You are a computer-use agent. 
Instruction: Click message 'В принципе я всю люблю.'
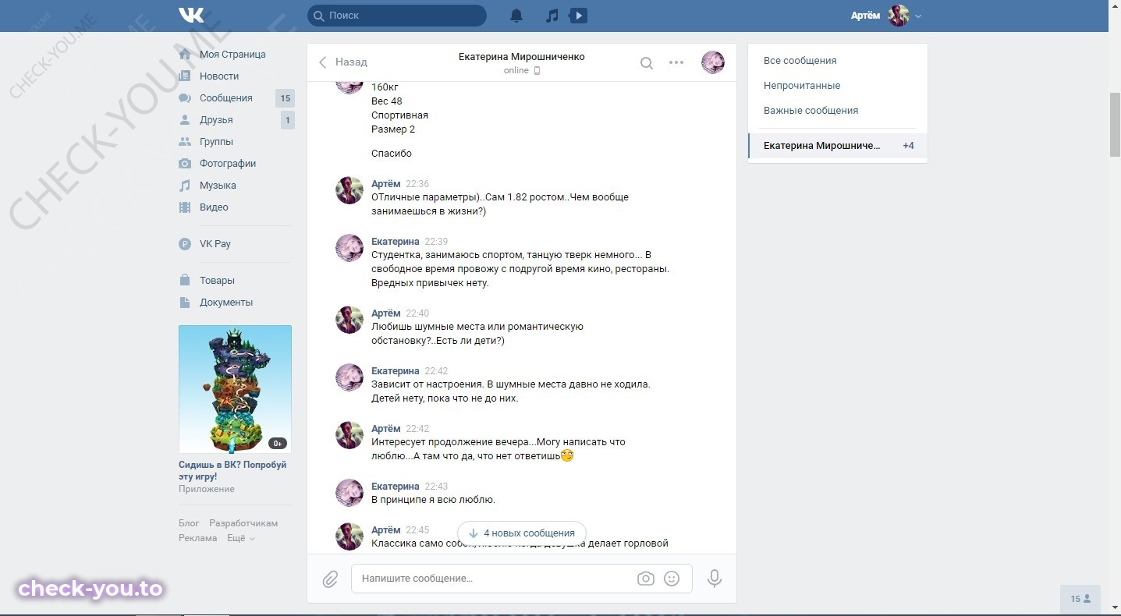point(433,500)
